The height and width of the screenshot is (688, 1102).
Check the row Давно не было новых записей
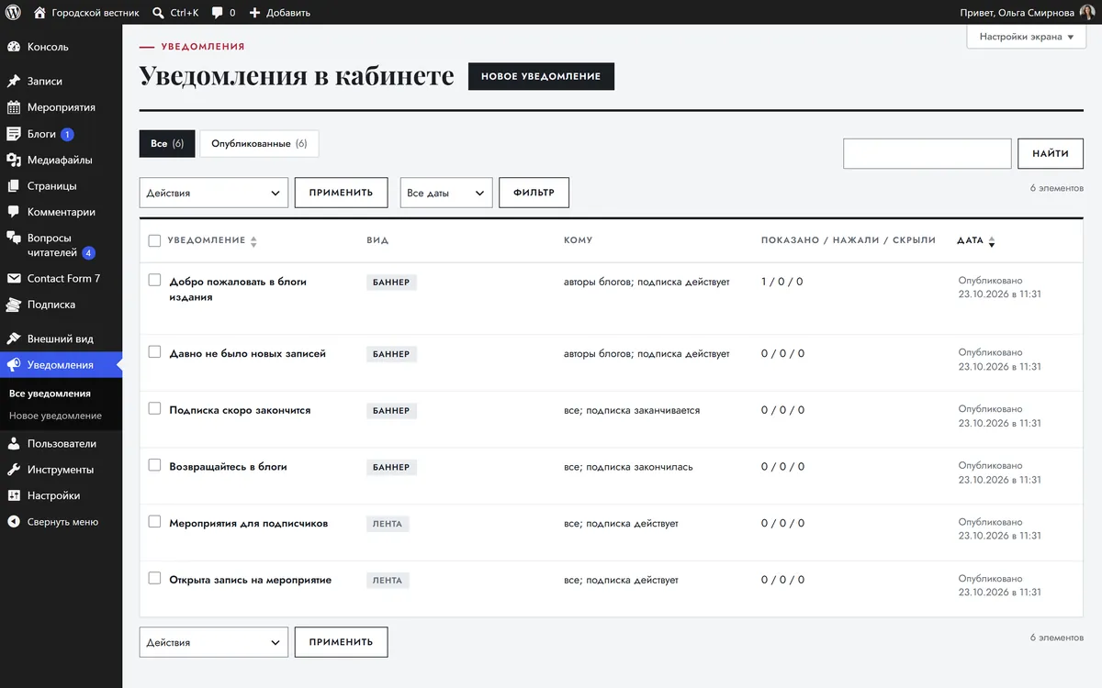pyautogui.click(x=154, y=352)
